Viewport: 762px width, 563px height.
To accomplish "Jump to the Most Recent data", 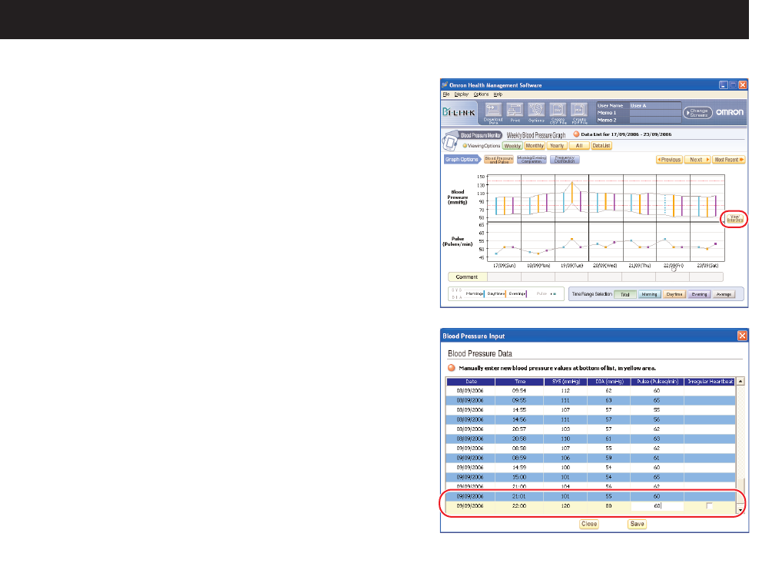I will (x=728, y=159).
